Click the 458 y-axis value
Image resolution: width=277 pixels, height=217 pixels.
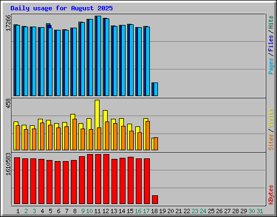pyautogui.click(x=8, y=104)
